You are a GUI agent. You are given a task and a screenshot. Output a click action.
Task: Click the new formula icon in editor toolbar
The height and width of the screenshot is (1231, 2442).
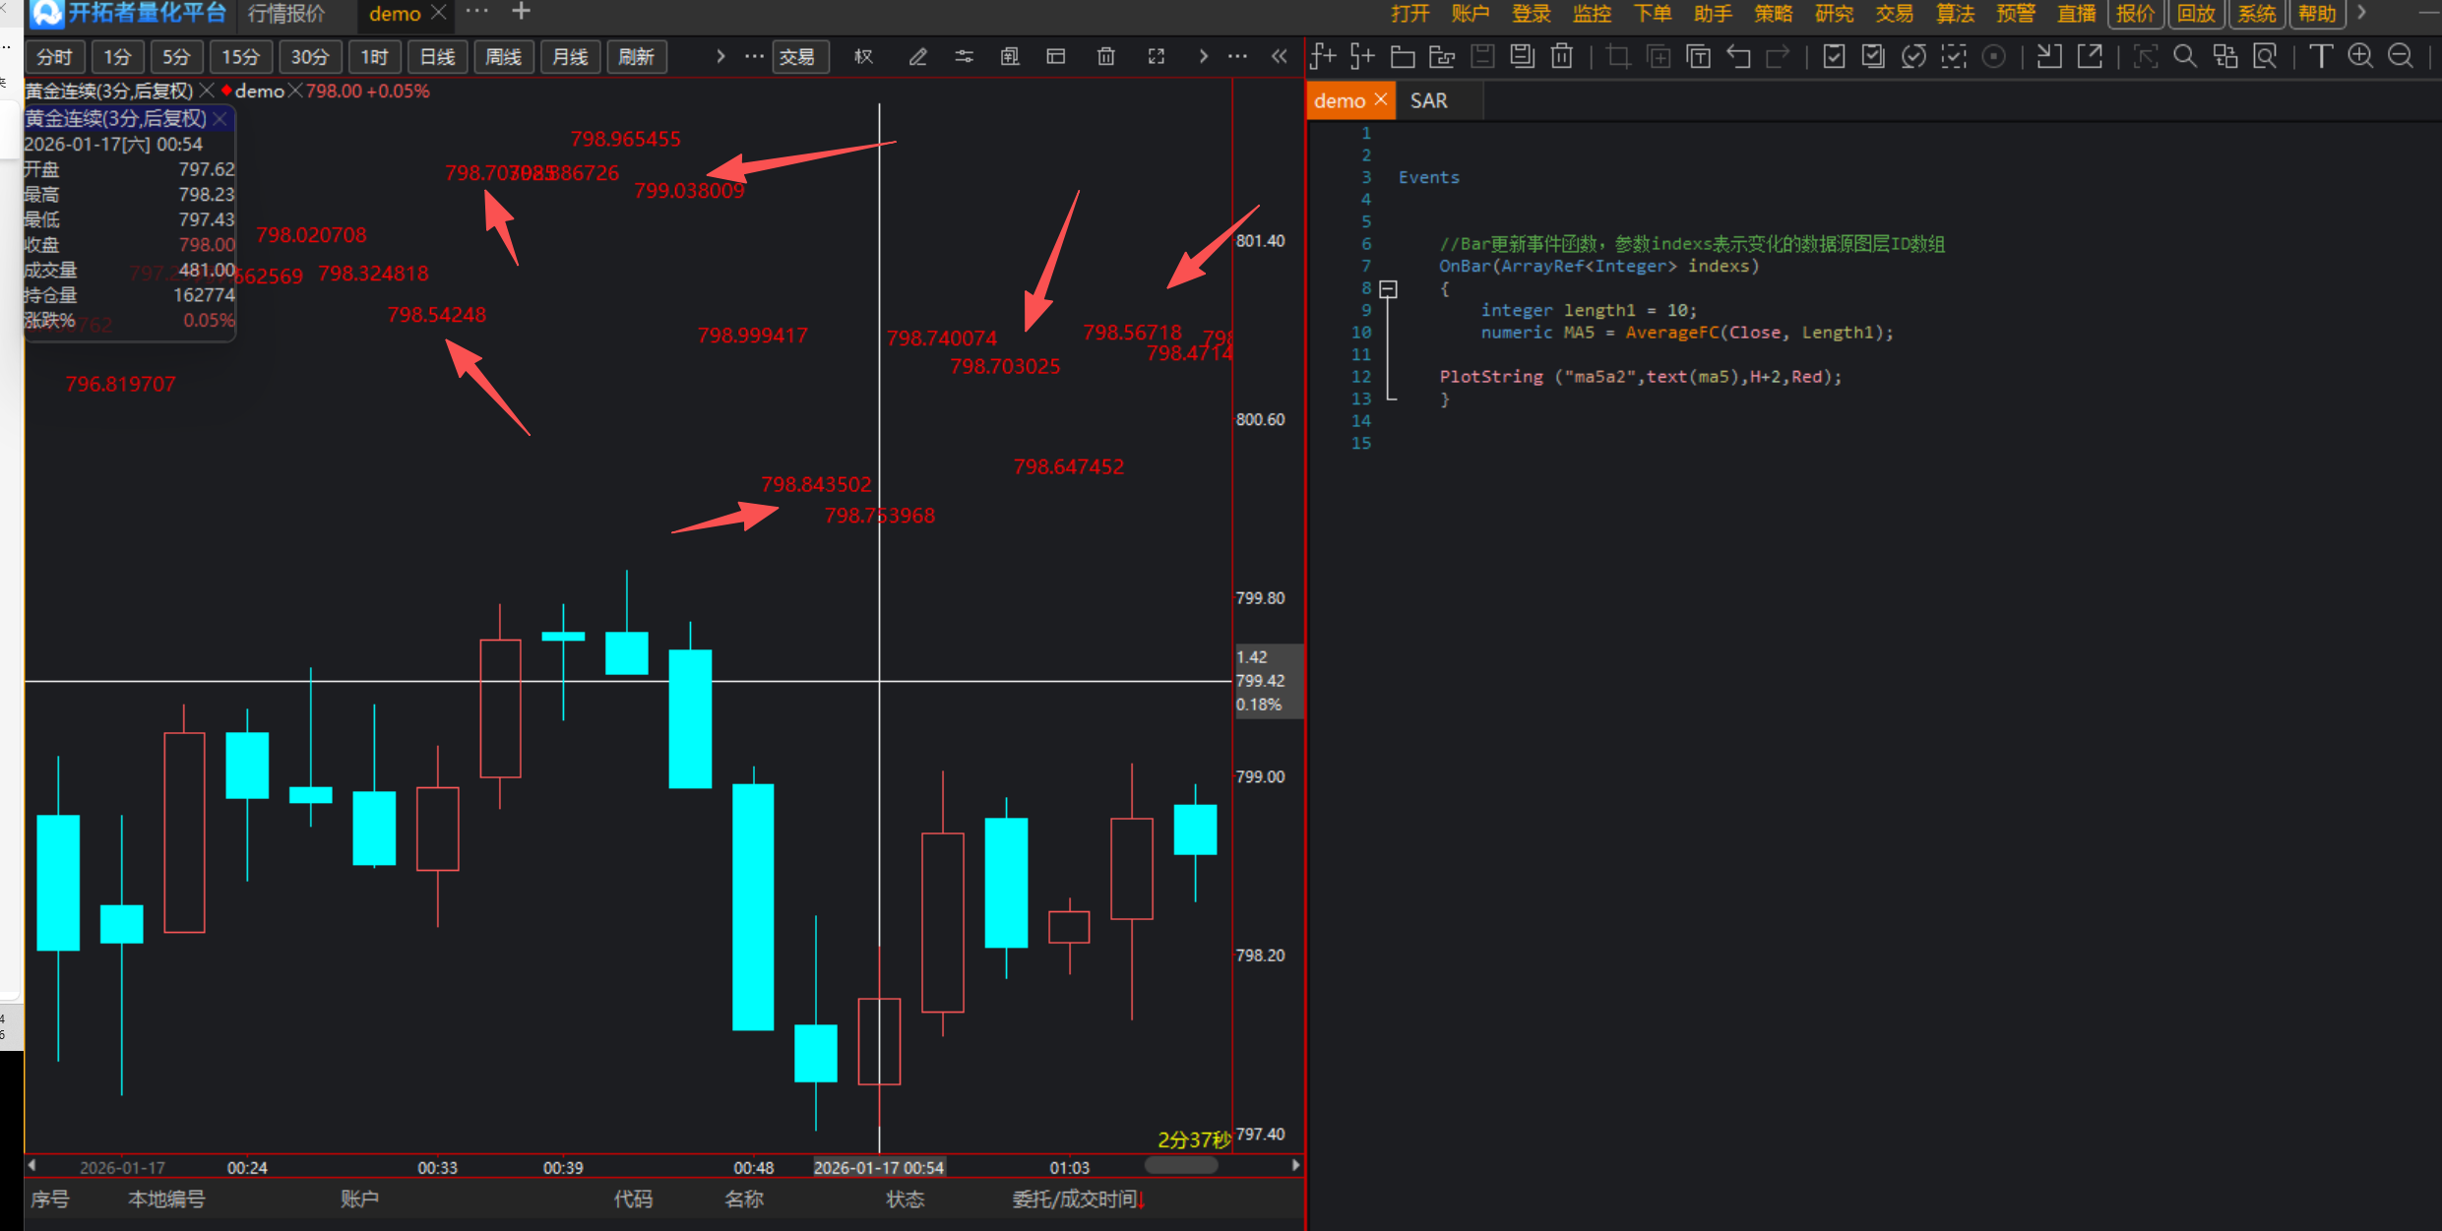coord(1323,56)
